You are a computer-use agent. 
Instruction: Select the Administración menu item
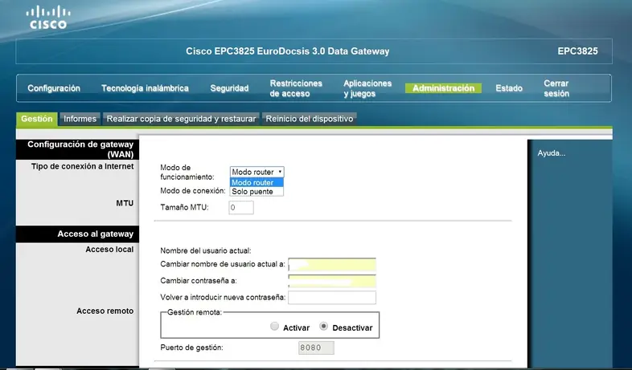coord(443,88)
